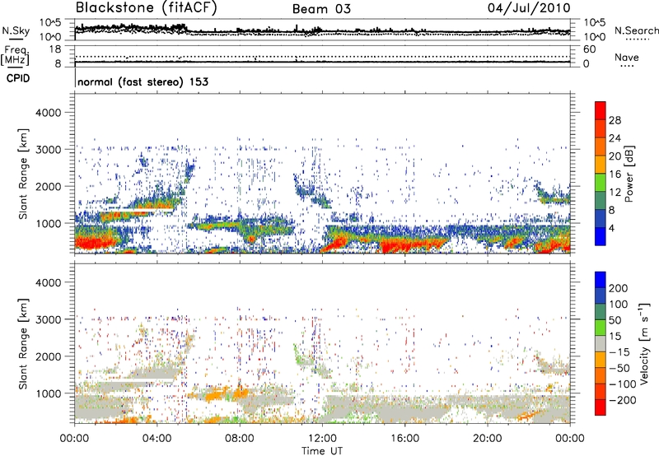Click the power colorbar blue bottom segment
Image resolution: width=659 pixels, height=456 pixels.
601,236
